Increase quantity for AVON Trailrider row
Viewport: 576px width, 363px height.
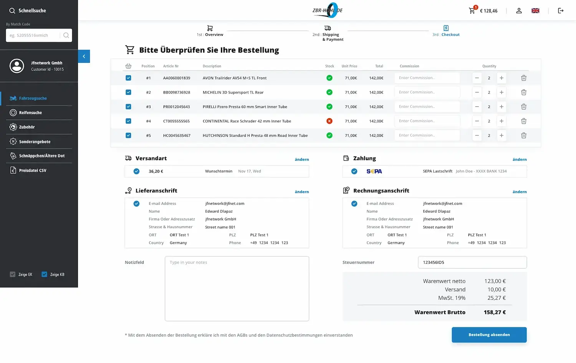point(501,78)
